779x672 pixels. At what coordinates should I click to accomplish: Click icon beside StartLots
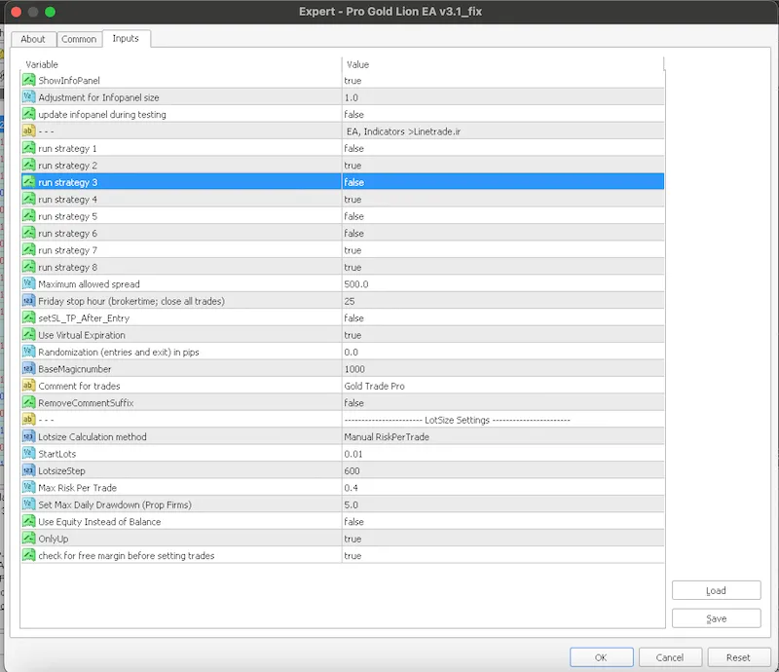coord(29,453)
